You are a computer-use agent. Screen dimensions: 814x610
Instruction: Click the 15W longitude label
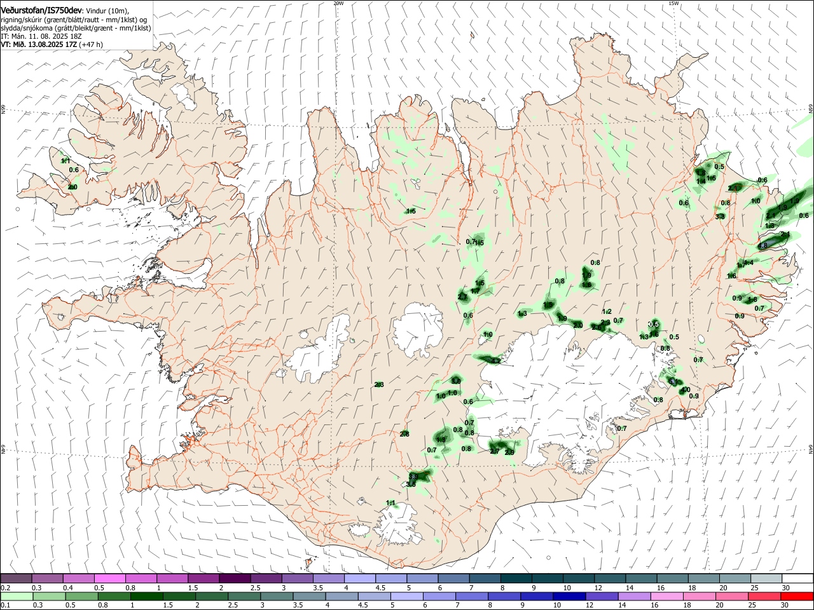pos(673,3)
